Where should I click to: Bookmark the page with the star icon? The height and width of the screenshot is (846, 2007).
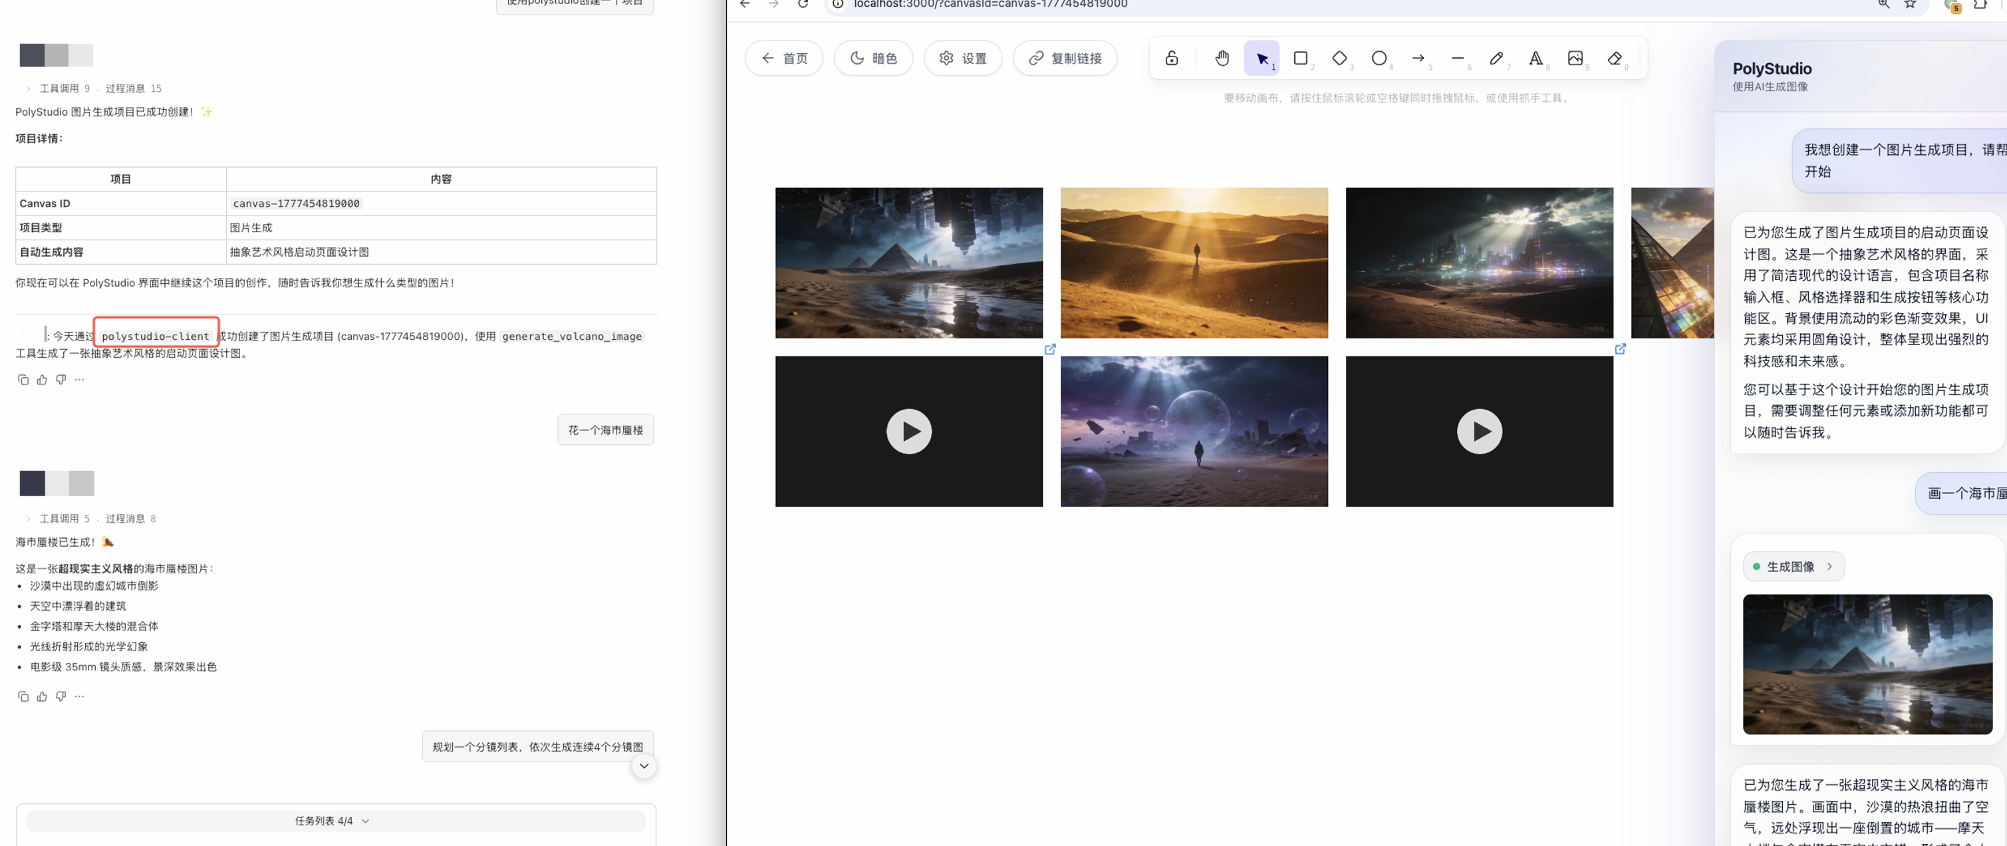[x=1910, y=4]
